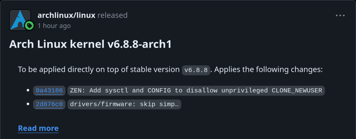Click the truncated drivers/firmware commit message
This screenshot has width=356, height=139.
point(124,104)
